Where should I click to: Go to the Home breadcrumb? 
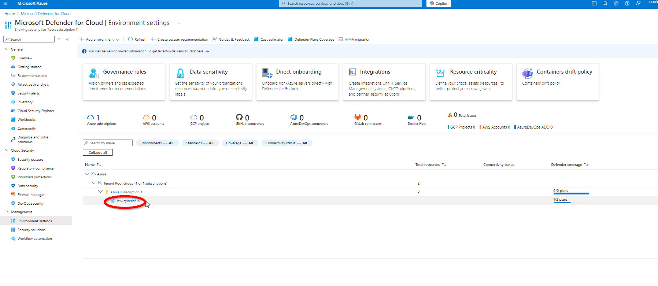(x=10, y=14)
